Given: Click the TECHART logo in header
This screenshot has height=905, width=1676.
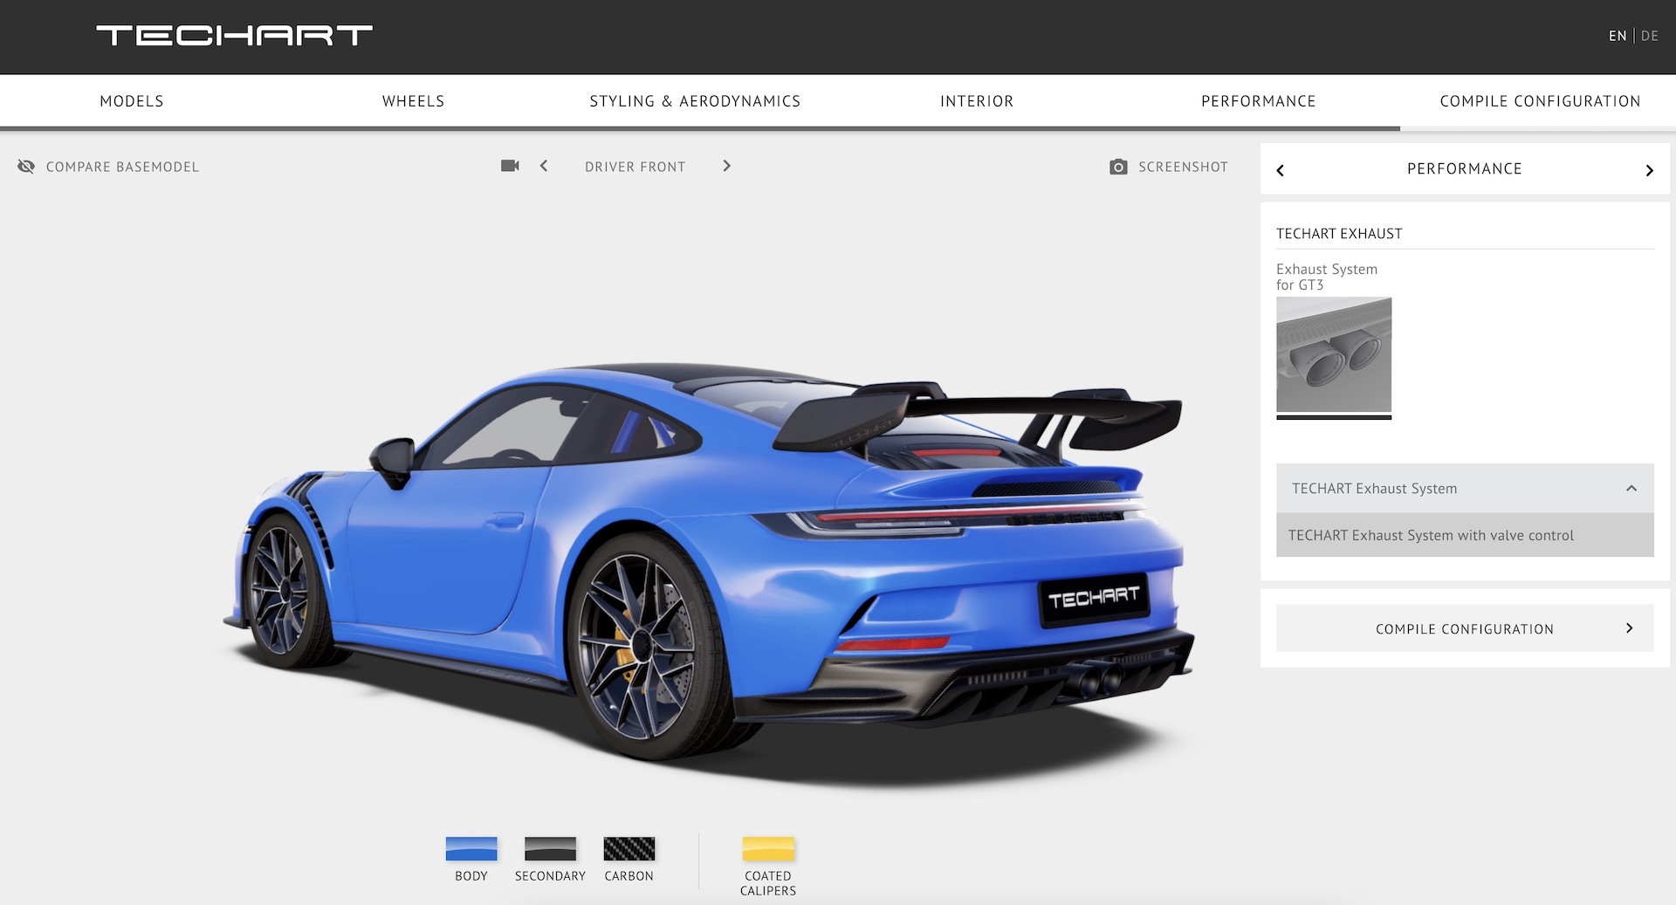Looking at the screenshot, I should [x=234, y=35].
